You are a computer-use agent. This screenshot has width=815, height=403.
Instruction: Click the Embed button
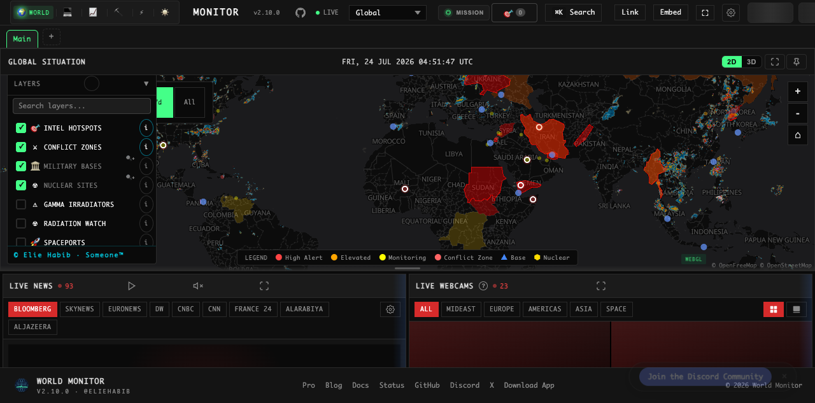[670, 12]
